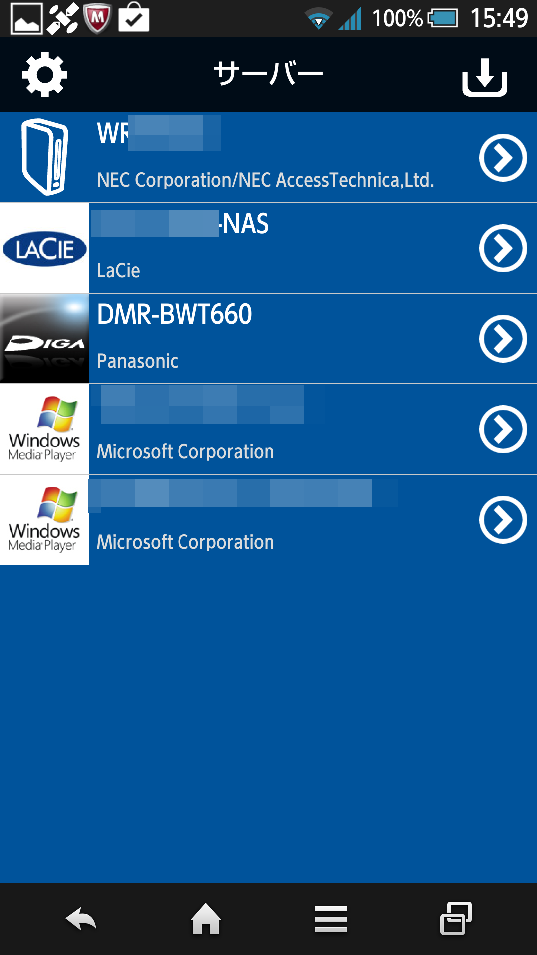Tap the download icon in header
537x955 pixels.
[484, 77]
